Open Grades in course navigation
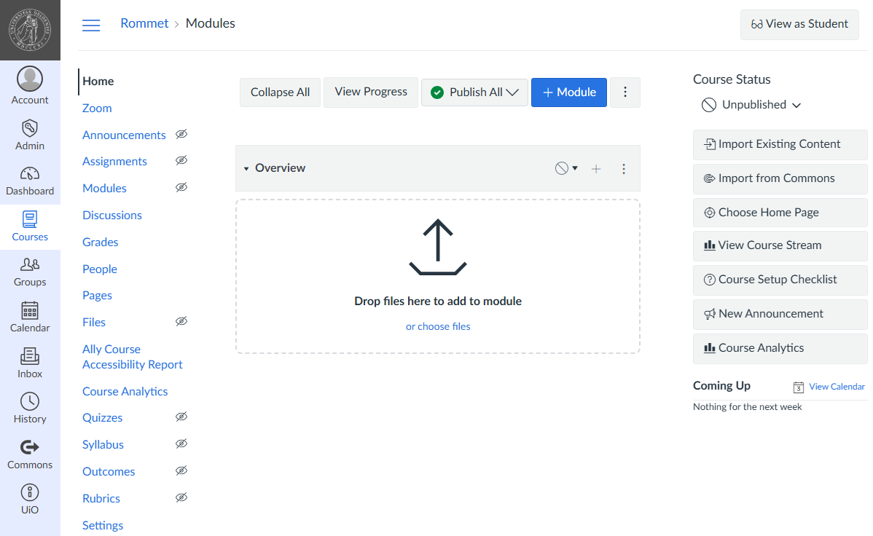873x536 pixels. 101,242
